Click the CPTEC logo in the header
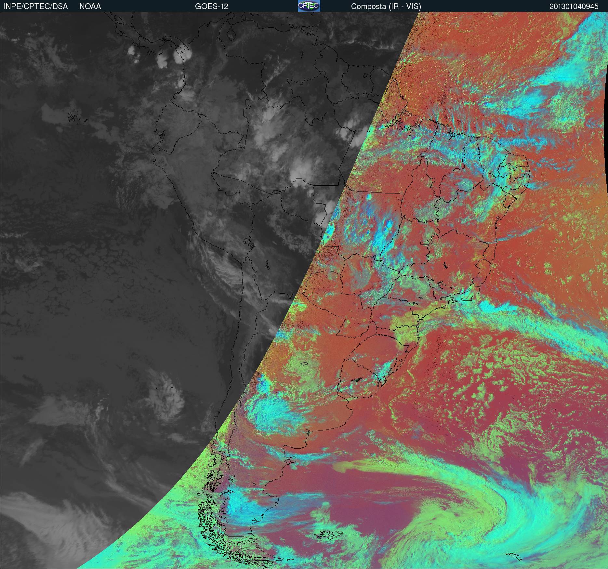Screen dimensions: 608x569 point(309,6)
